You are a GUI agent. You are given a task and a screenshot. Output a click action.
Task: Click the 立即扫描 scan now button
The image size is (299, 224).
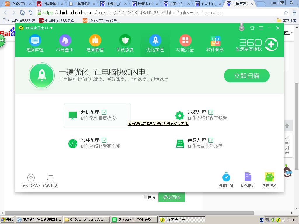[246, 76]
